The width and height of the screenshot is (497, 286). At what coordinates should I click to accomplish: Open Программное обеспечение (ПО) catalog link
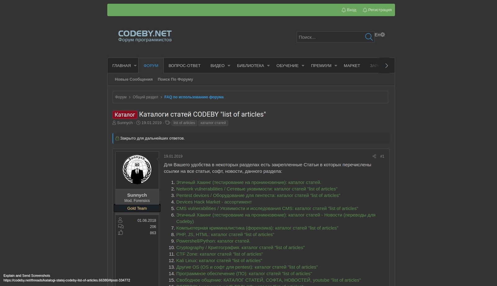(244, 274)
